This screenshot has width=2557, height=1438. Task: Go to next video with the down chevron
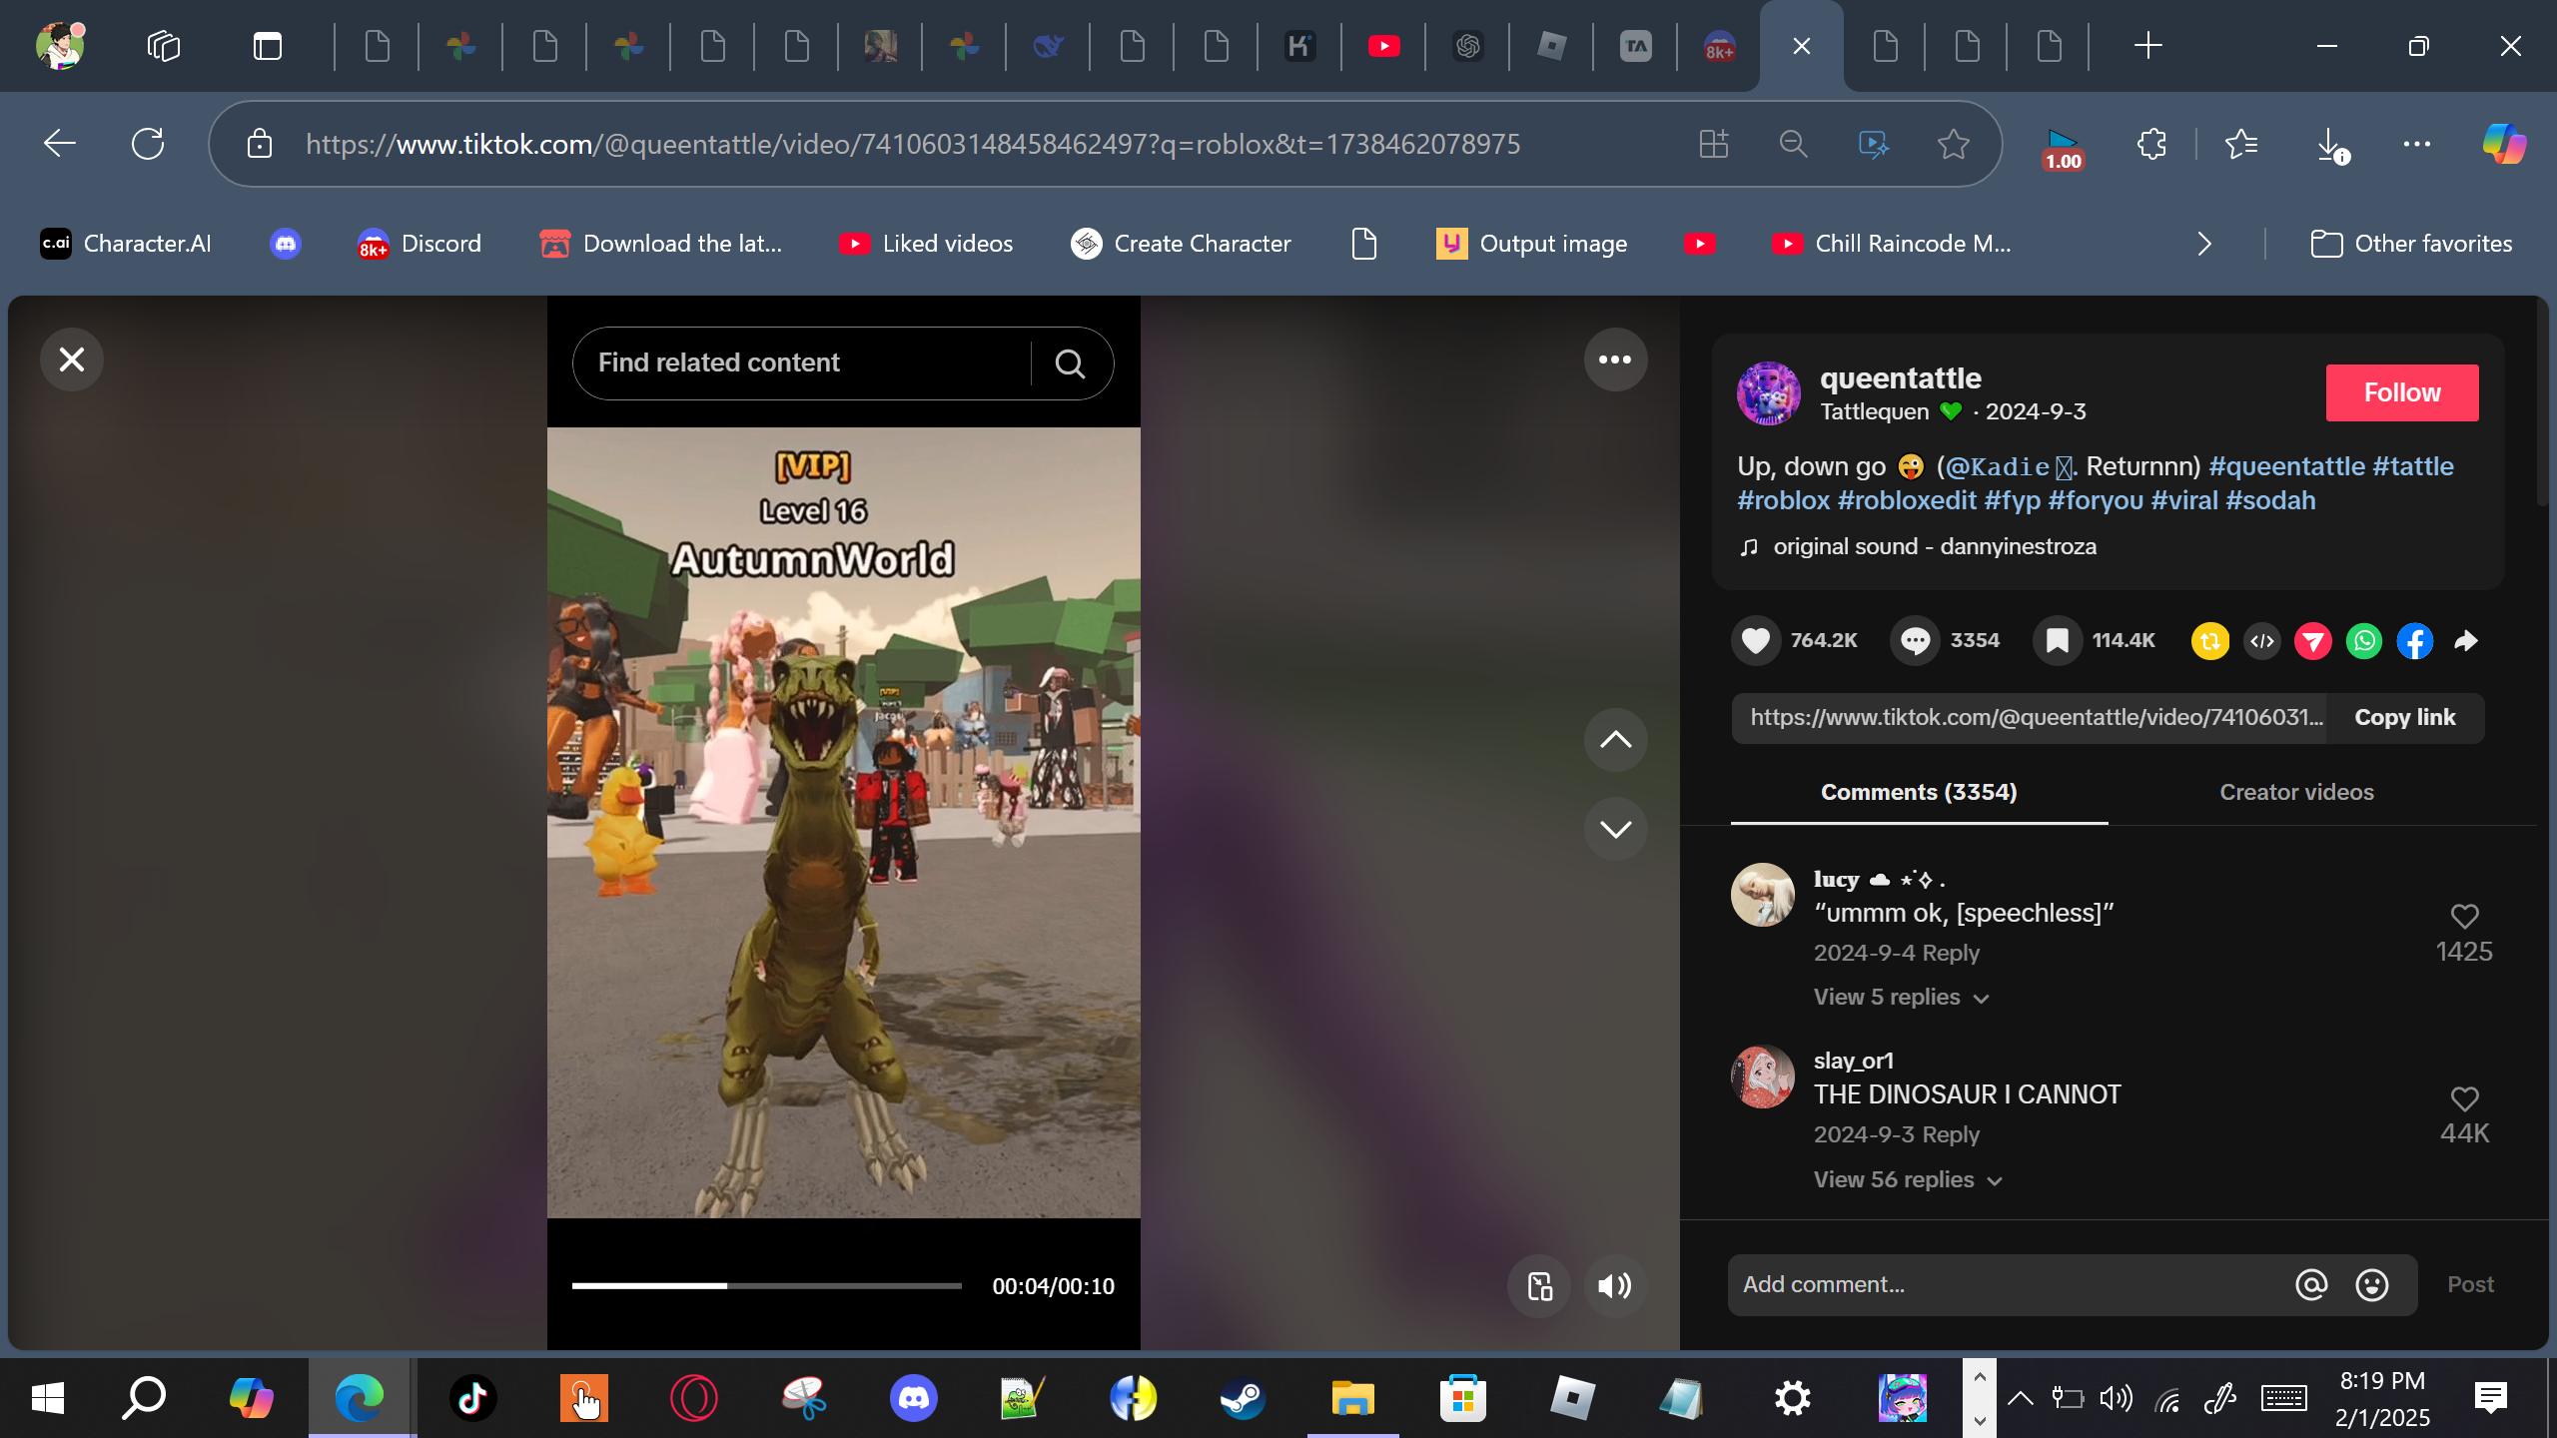(x=1615, y=829)
